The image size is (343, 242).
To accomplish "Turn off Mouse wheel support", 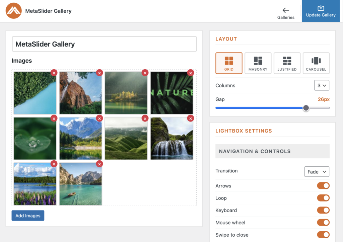I will [323, 222].
